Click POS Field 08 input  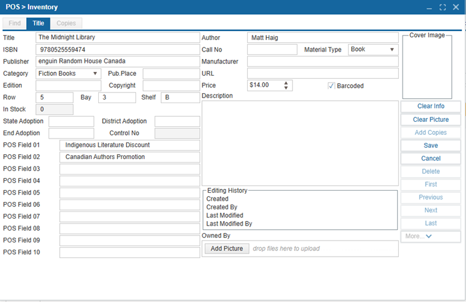[x=130, y=228]
